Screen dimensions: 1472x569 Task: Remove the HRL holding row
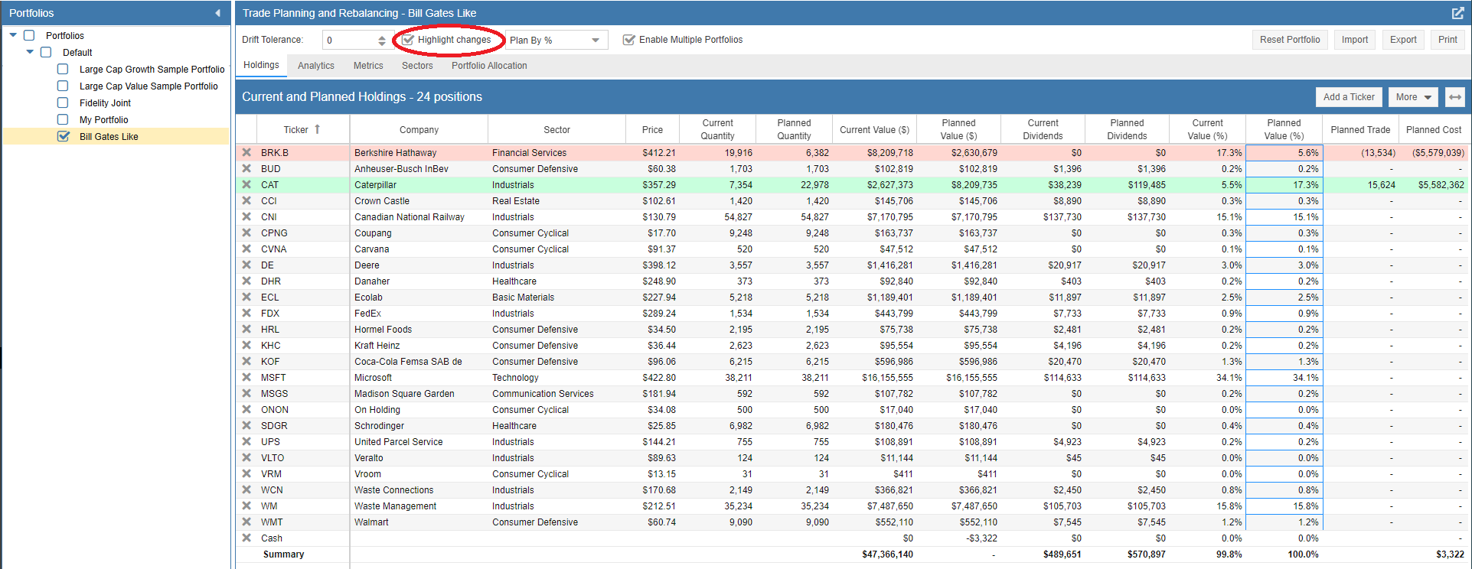[x=246, y=329]
